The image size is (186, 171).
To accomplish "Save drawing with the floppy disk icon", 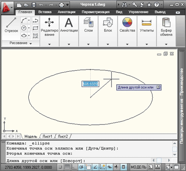I will point(33,5).
